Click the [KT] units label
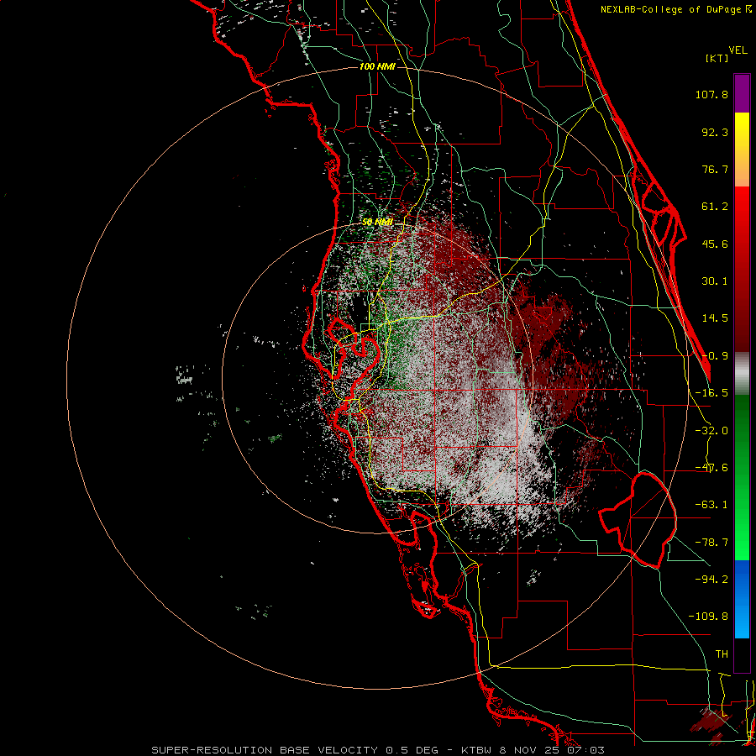Screen dimensions: 756x756 (717, 58)
